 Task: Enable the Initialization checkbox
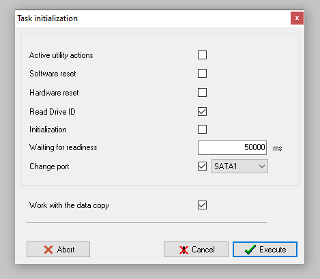point(202,130)
